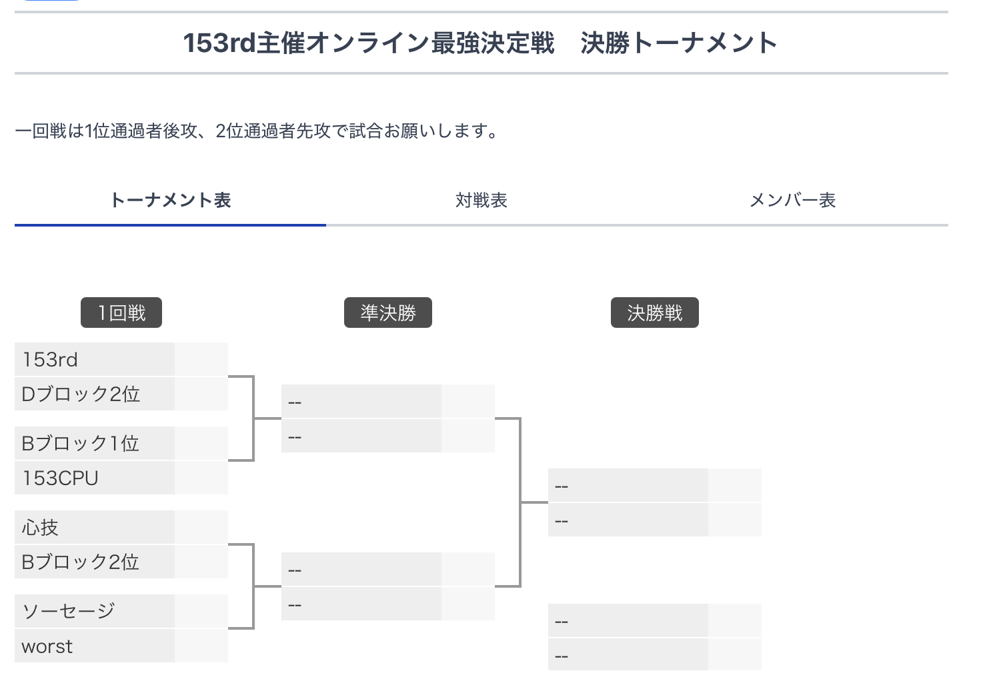Click the score box next to 153rd
Screen dimensions: 981x689
[201, 359]
